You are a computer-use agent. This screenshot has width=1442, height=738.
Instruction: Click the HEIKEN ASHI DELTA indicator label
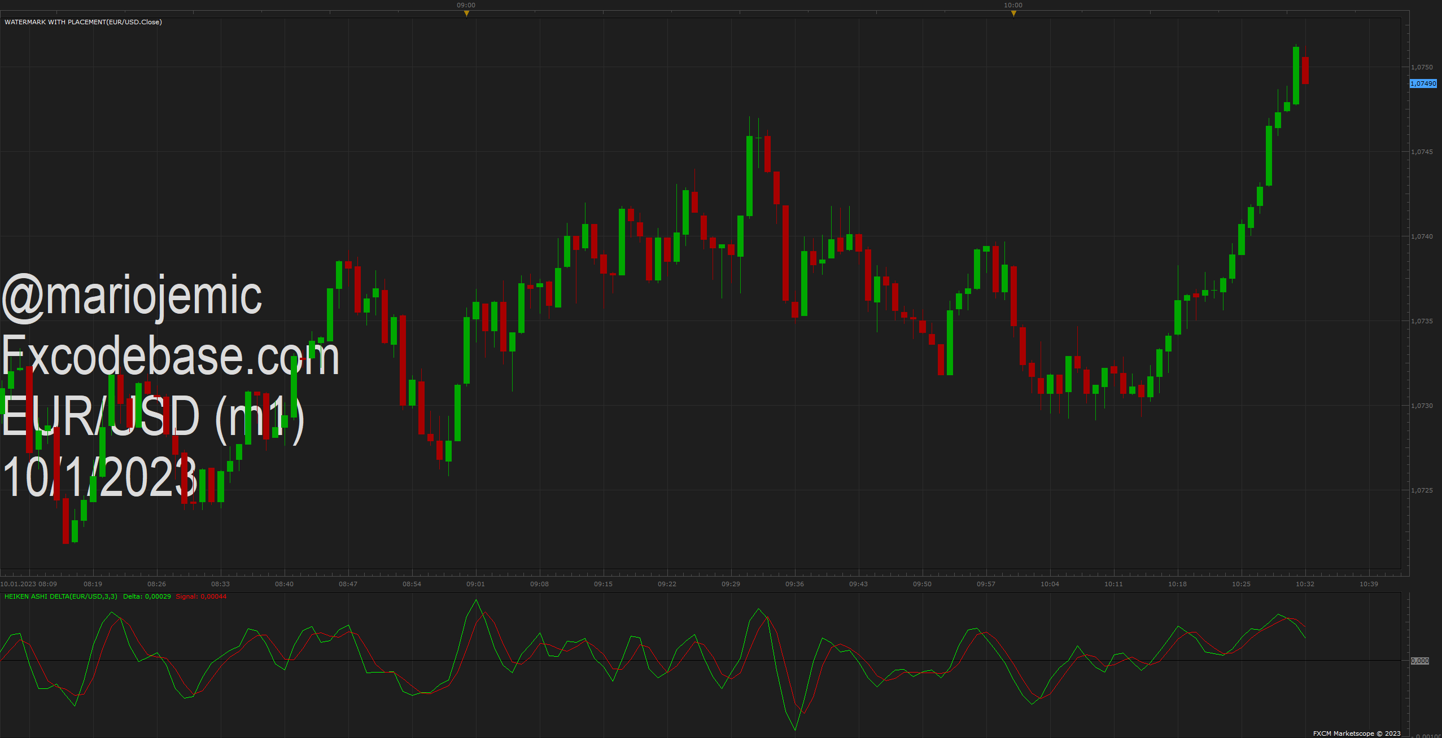[x=61, y=596]
